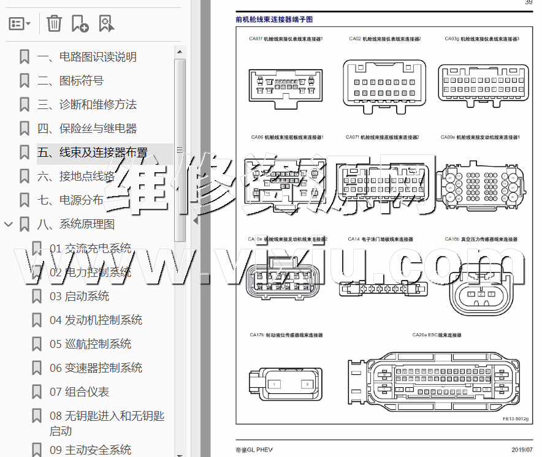The height and width of the screenshot is (457, 542).
Task: Click the add new bookmark icon
Action: (80, 24)
